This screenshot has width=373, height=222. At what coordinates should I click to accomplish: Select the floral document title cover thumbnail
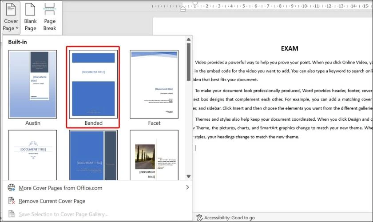tap(32, 155)
